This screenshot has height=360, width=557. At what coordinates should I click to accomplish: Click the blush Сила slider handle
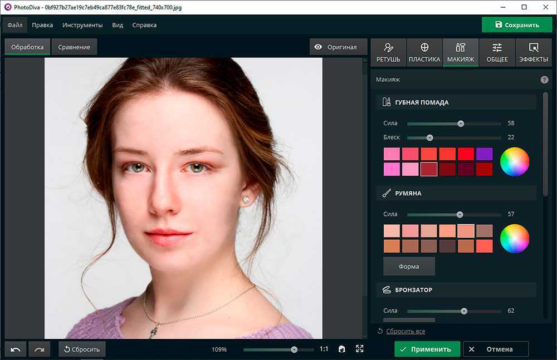(460, 214)
